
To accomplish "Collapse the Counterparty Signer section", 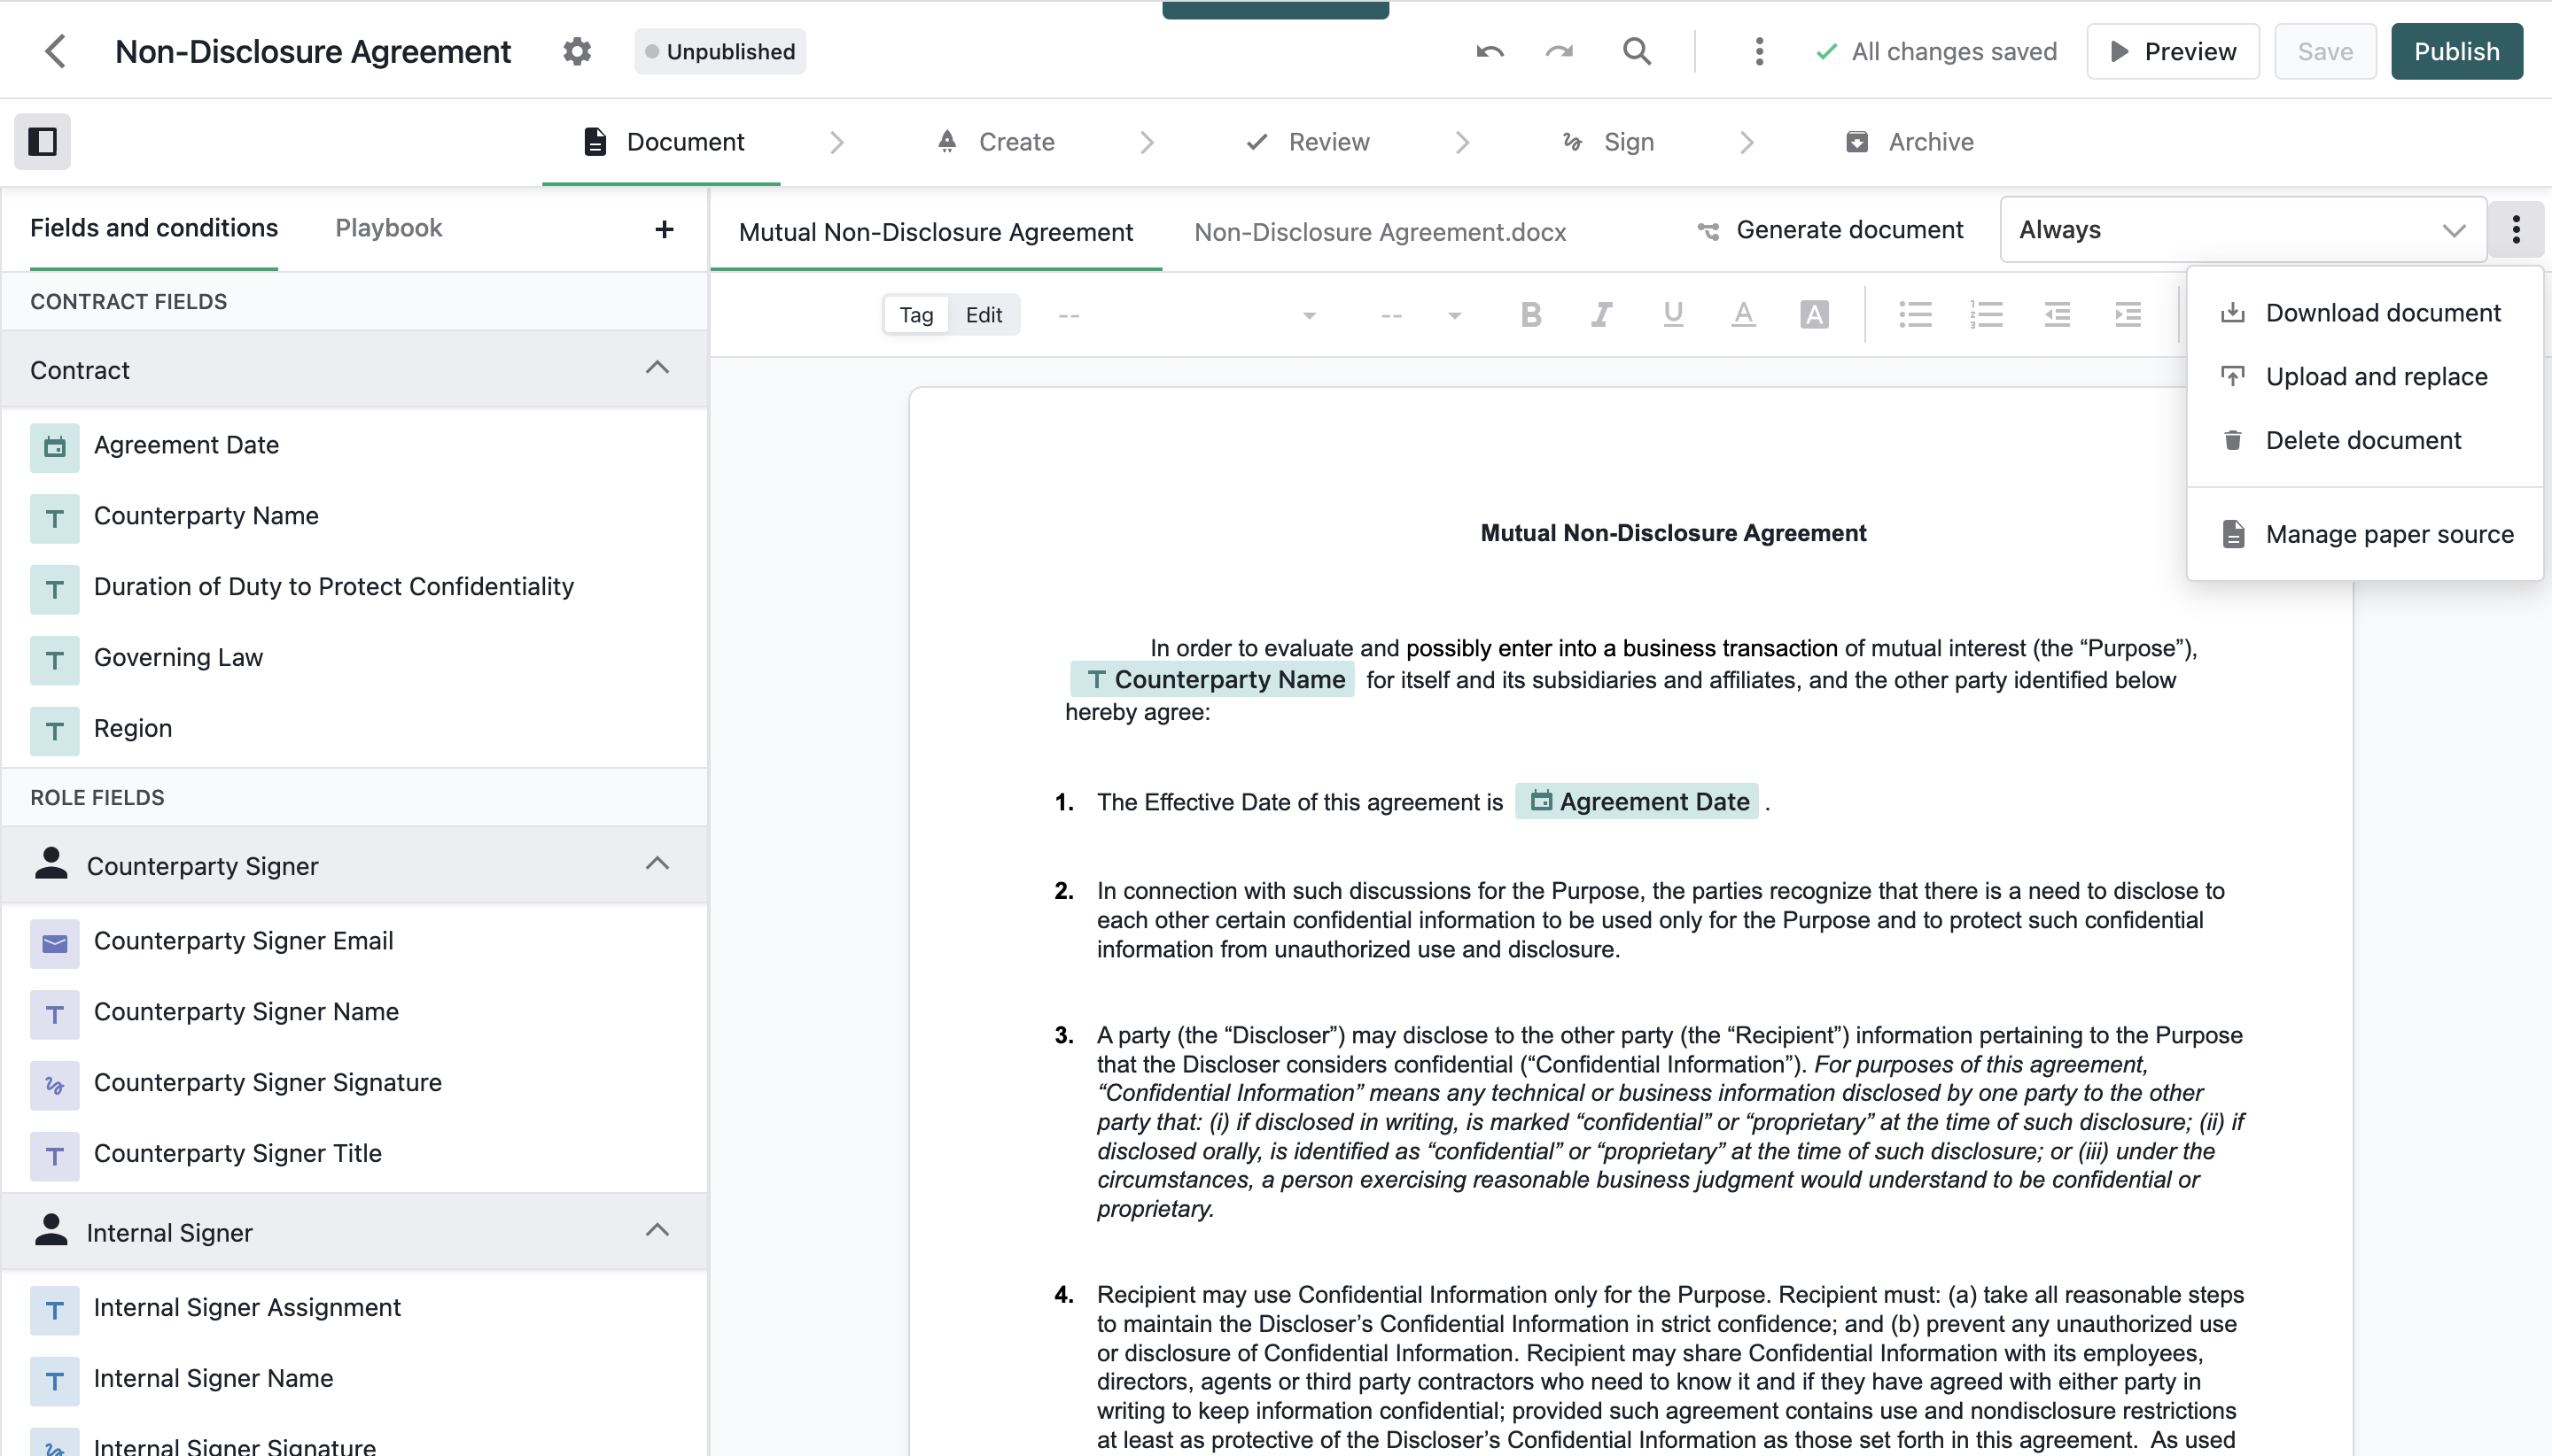I will 657,864.
